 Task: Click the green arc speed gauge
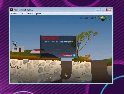(97, 18)
